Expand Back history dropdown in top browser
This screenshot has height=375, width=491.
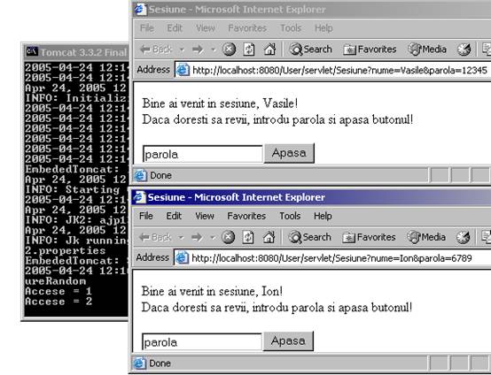tap(182, 50)
